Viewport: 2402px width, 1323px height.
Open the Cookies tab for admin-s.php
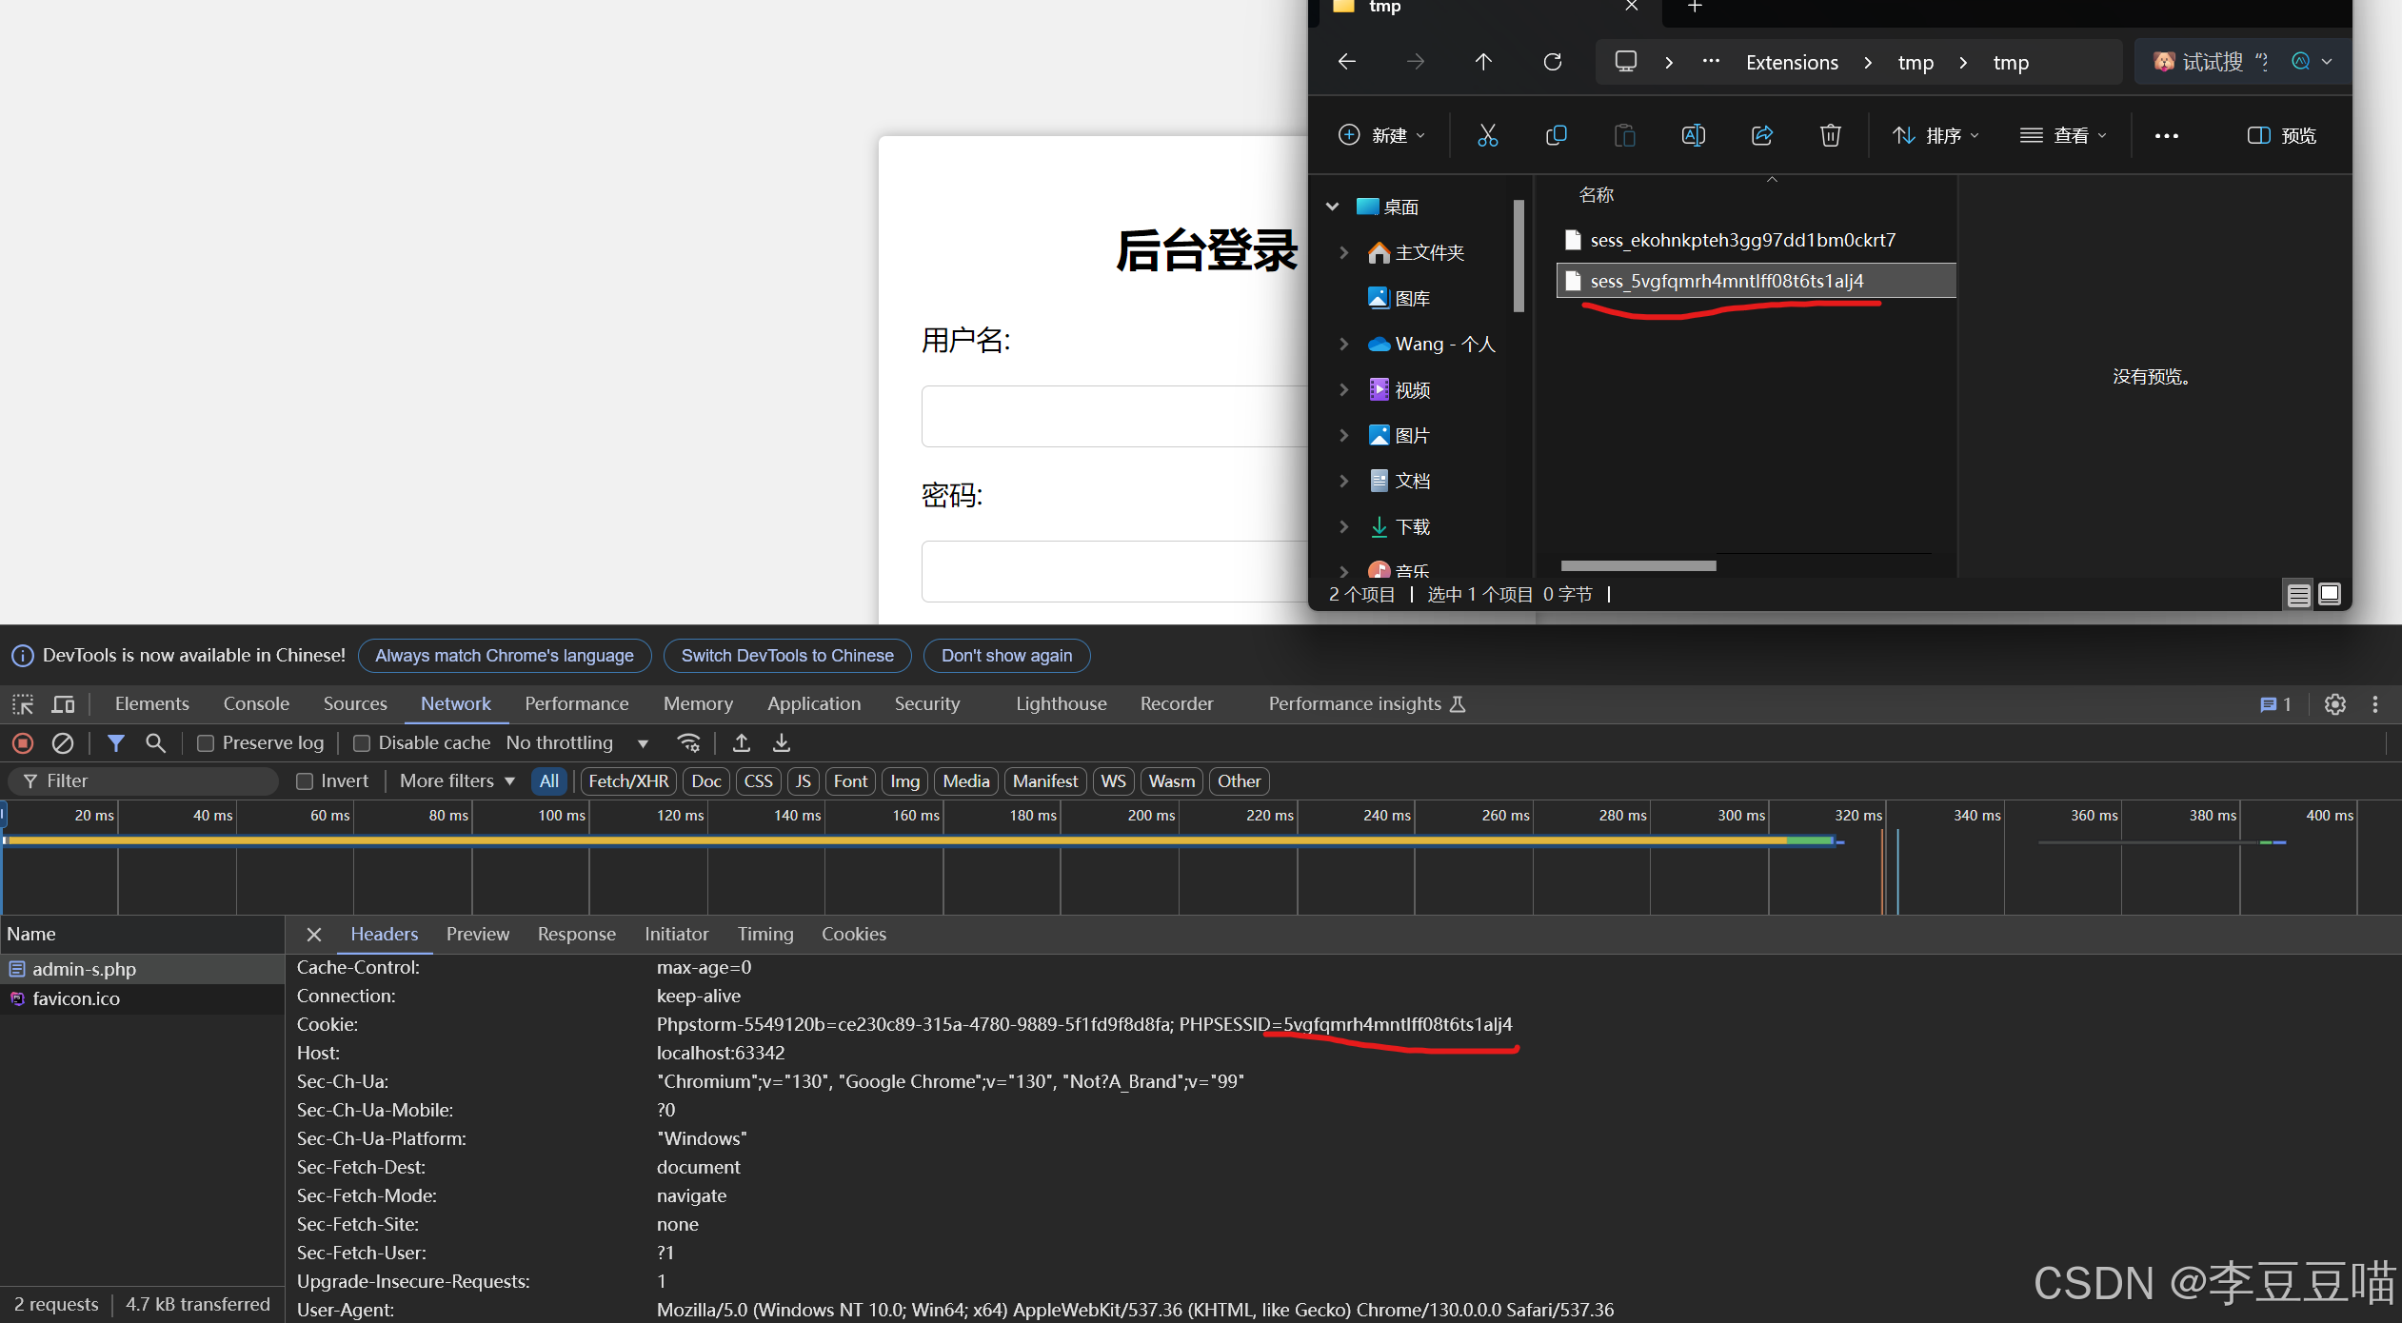pos(853,934)
